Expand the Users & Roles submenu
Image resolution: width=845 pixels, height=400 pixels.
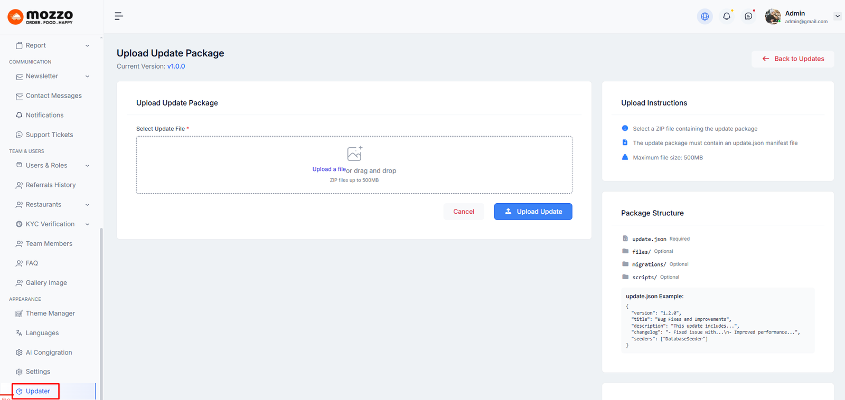(87, 166)
